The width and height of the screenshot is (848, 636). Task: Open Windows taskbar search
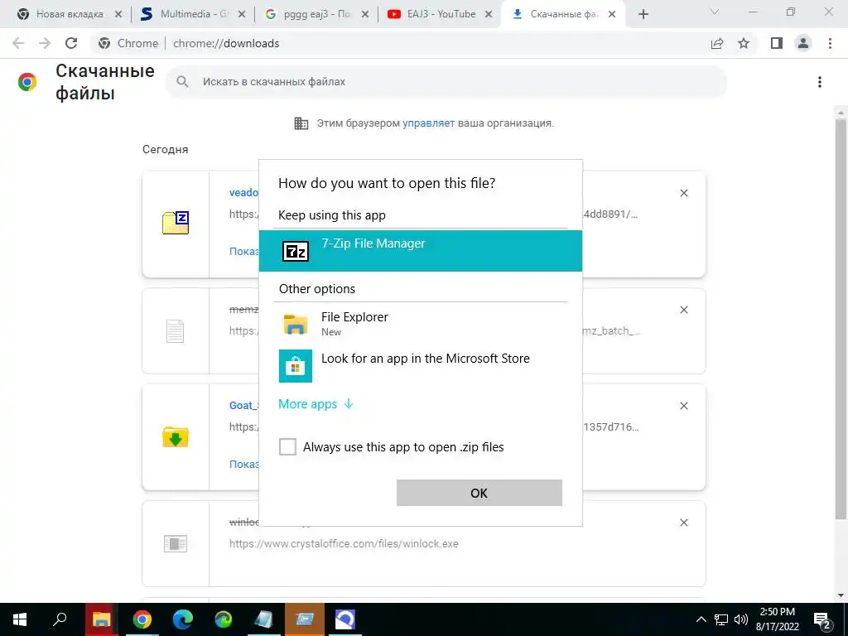[60, 619]
